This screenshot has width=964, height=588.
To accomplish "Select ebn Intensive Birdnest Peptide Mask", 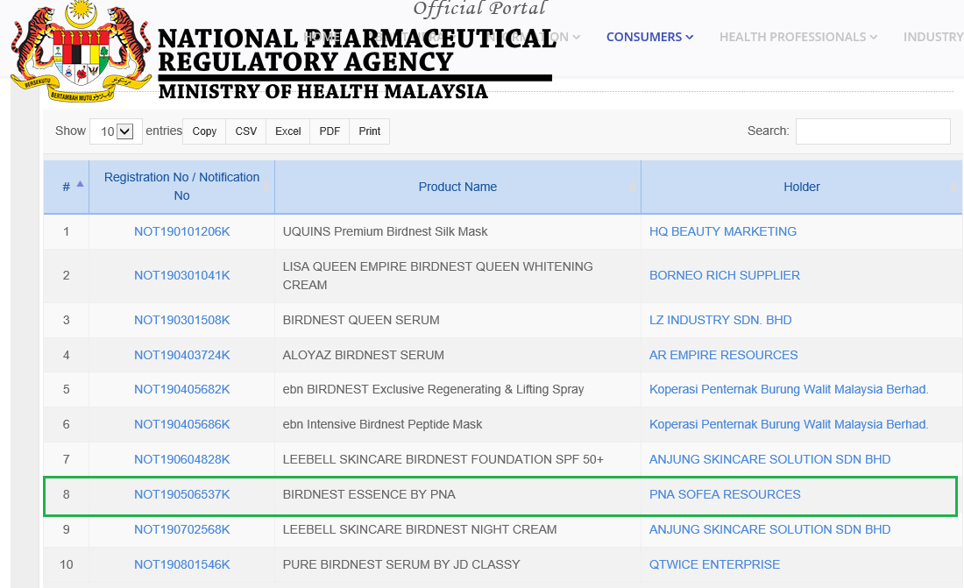I will [382, 425].
